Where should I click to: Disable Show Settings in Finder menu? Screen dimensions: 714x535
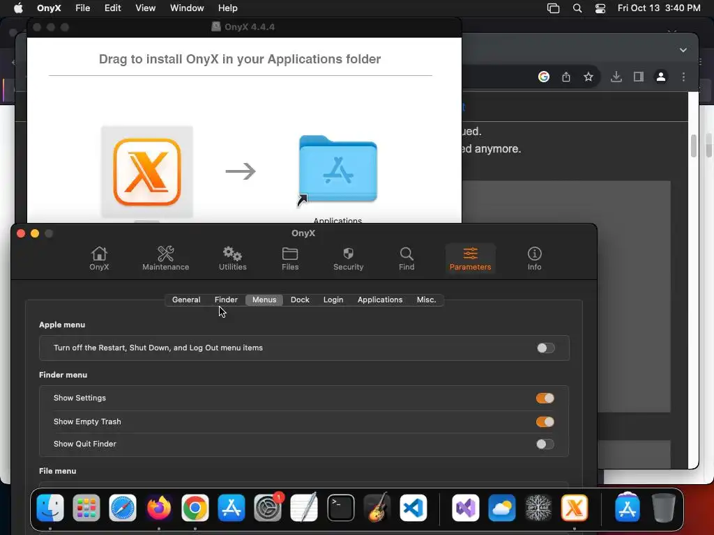click(545, 398)
